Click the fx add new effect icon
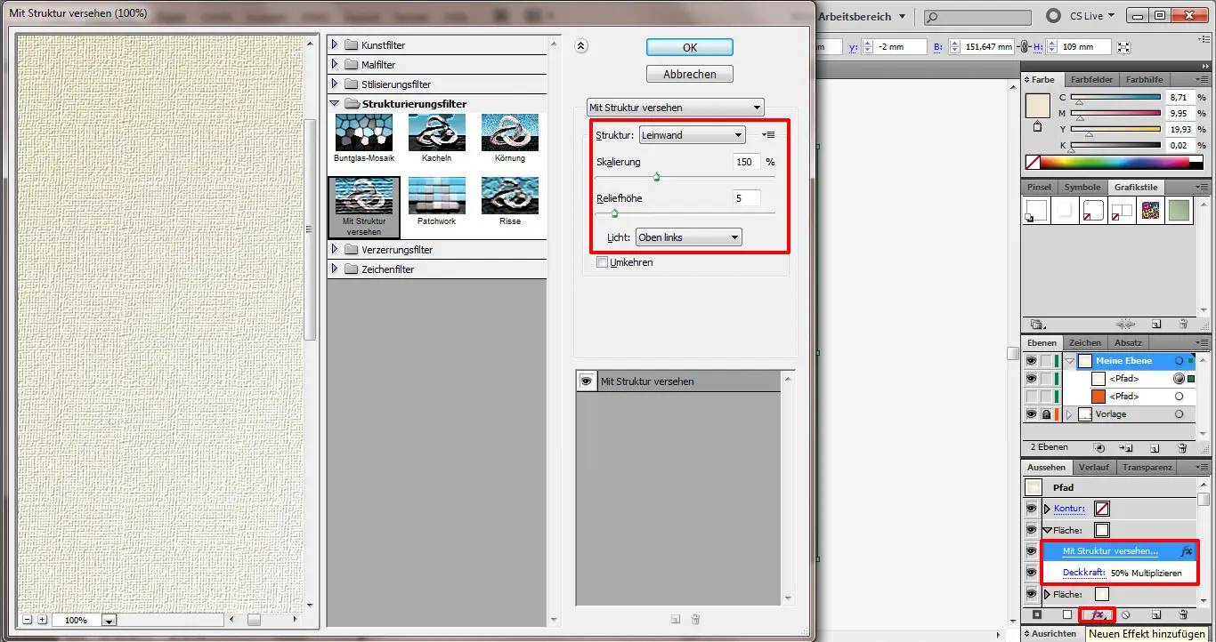This screenshot has width=1216, height=642. (1098, 614)
